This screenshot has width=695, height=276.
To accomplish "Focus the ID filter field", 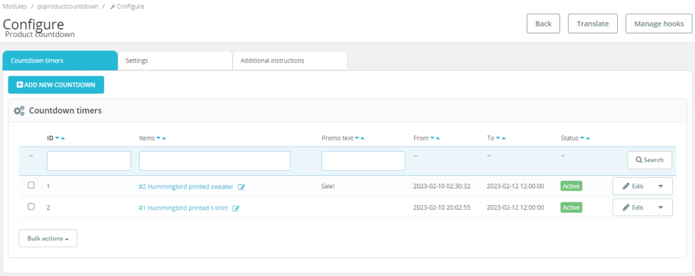I will [x=89, y=161].
